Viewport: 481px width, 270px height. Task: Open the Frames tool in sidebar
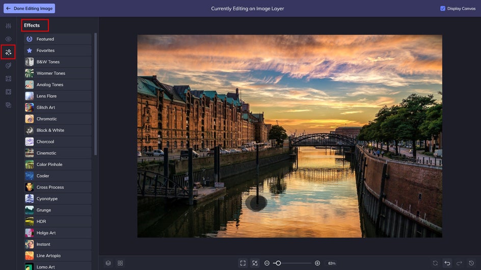click(x=8, y=79)
